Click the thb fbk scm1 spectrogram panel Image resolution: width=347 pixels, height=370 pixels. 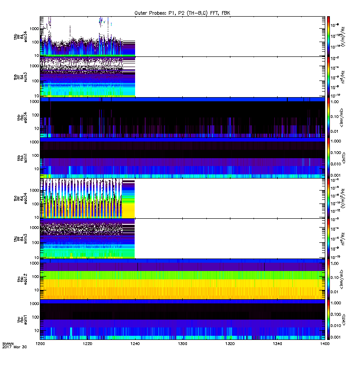(182, 158)
